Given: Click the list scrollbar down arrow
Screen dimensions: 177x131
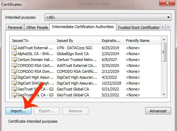Looking at the screenshot, I should point(164,95).
